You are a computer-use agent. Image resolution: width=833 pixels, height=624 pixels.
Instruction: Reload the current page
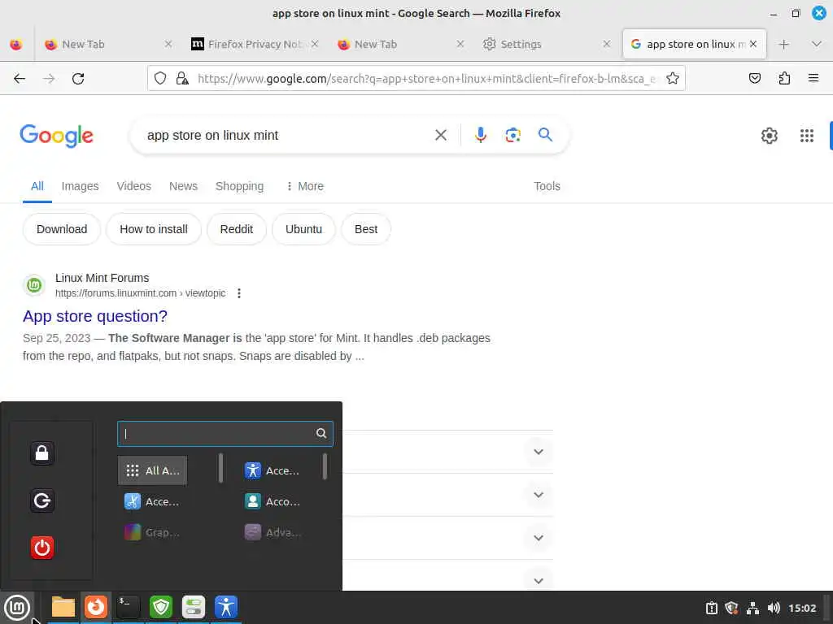tap(78, 79)
